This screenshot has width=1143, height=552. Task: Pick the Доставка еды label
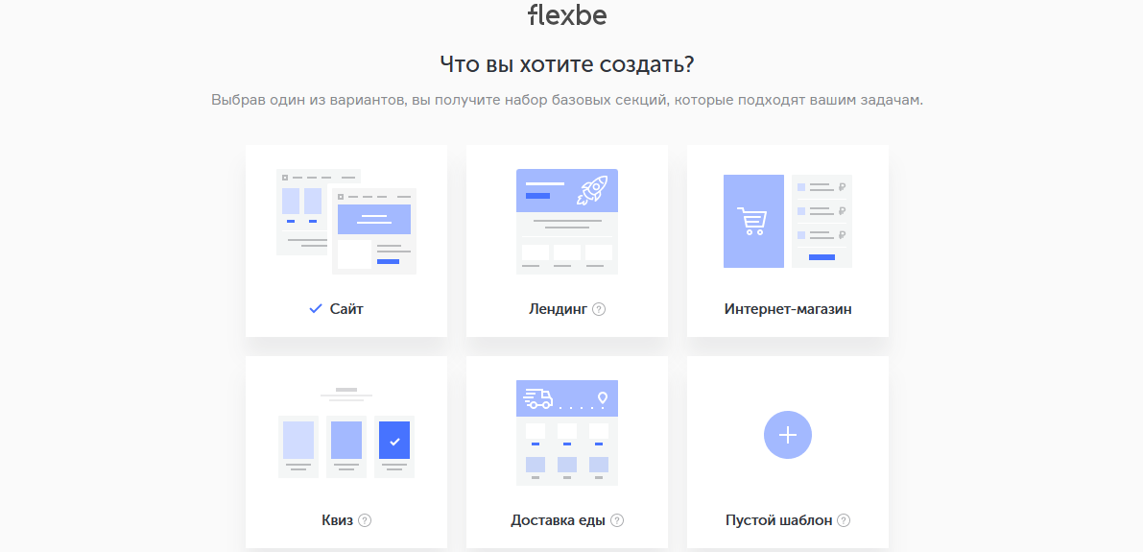pos(558,520)
